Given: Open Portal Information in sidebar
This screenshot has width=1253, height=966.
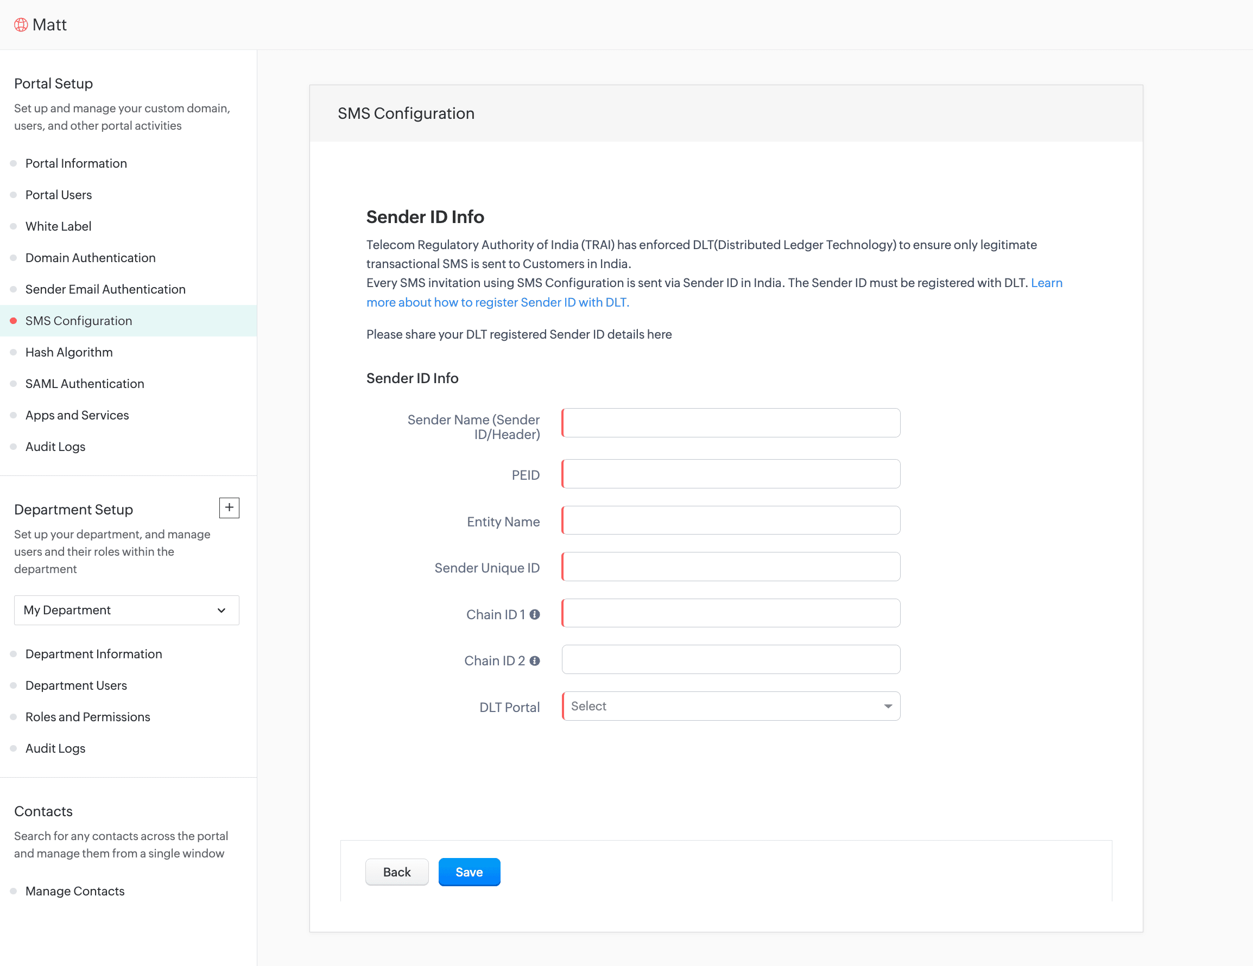Looking at the screenshot, I should (75, 163).
